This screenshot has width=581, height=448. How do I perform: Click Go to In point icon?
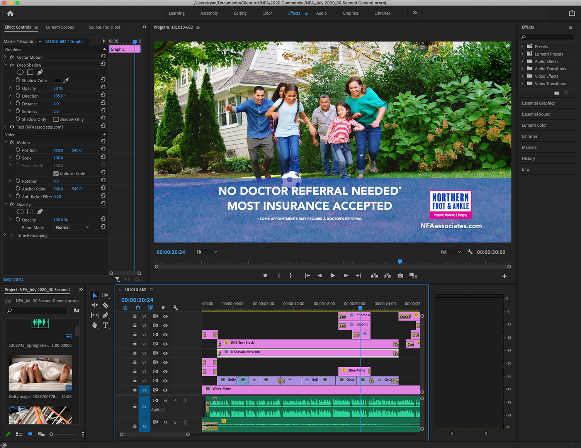coord(307,275)
